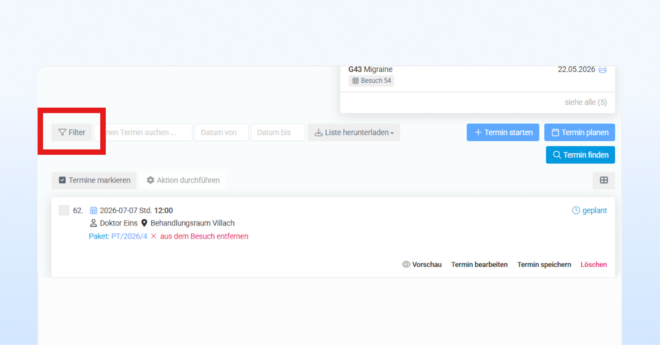Click the Doktor Eins text
The height and width of the screenshot is (345, 660).
click(119, 223)
